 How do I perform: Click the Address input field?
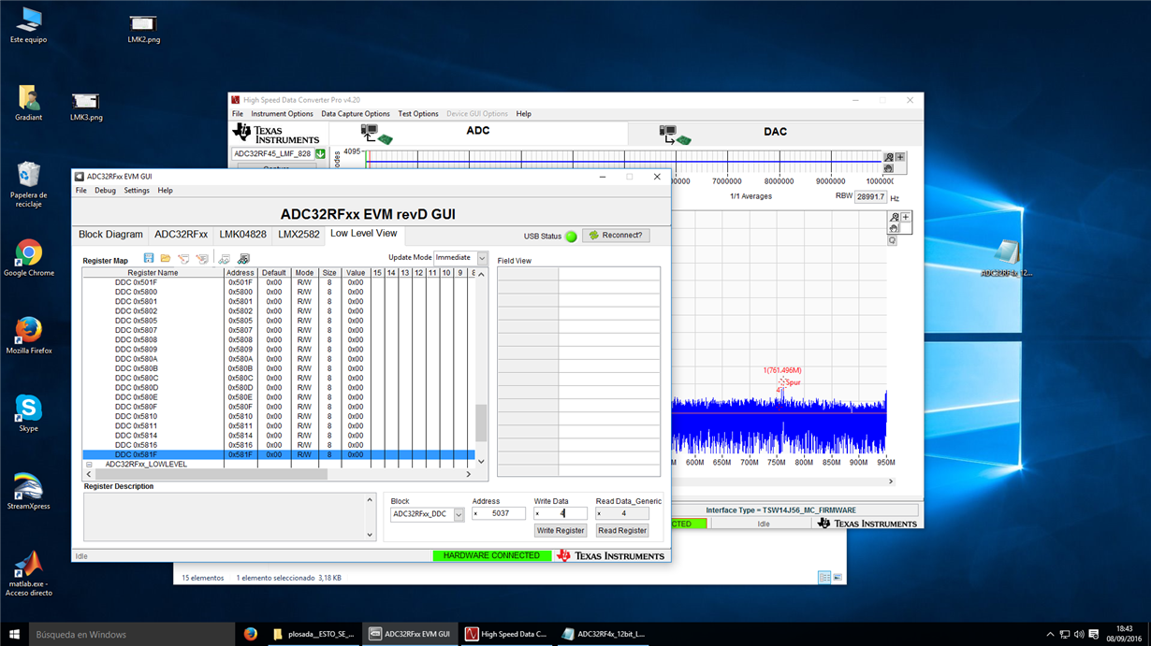[x=499, y=513]
